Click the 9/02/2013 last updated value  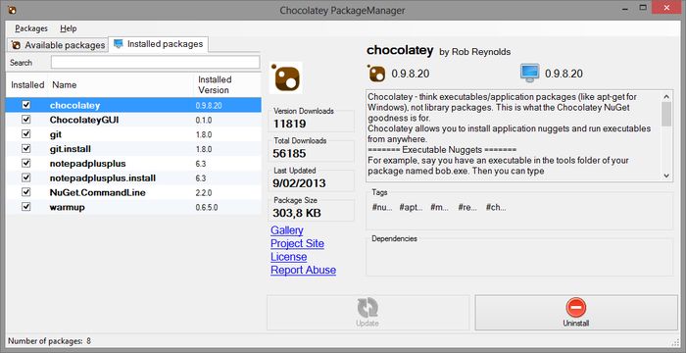tap(299, 183)
